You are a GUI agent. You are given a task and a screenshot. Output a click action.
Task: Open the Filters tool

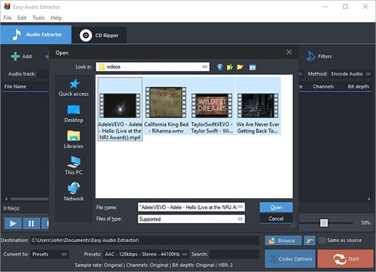tap(319, 56)
